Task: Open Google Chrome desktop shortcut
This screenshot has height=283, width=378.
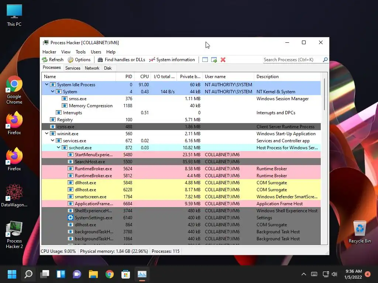Action: pos(14,90)
